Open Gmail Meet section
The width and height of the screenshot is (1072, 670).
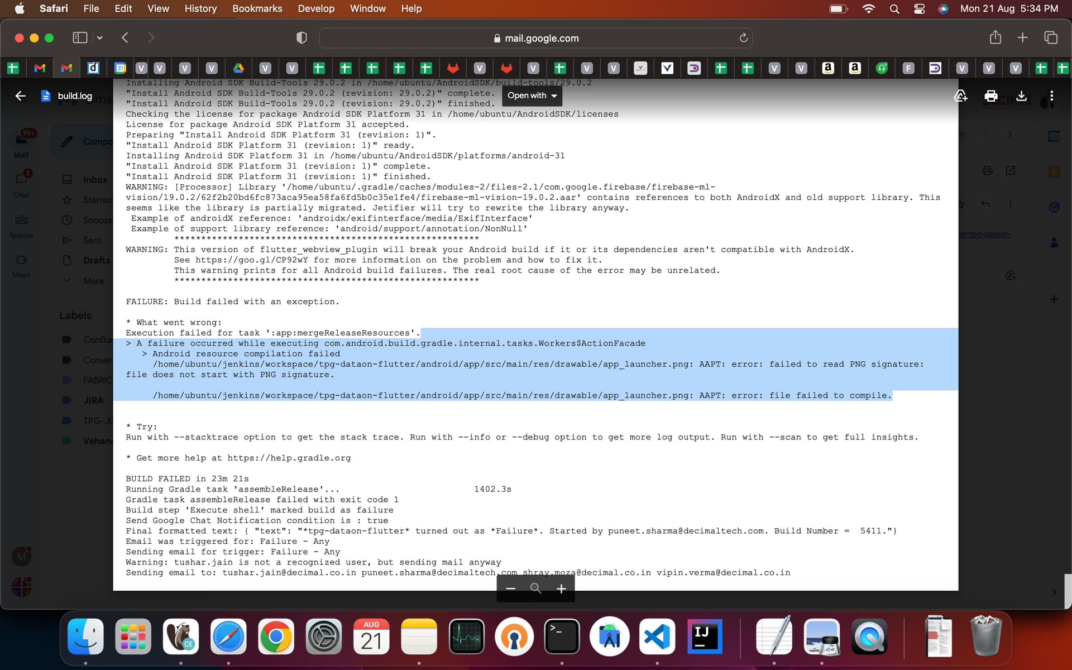[21, 266]
